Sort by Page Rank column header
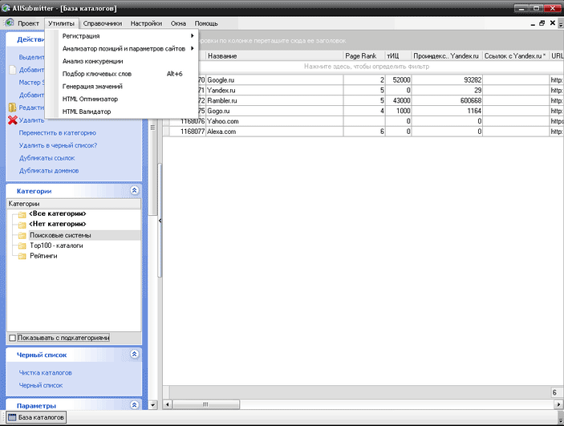 [x=364, y=56]
